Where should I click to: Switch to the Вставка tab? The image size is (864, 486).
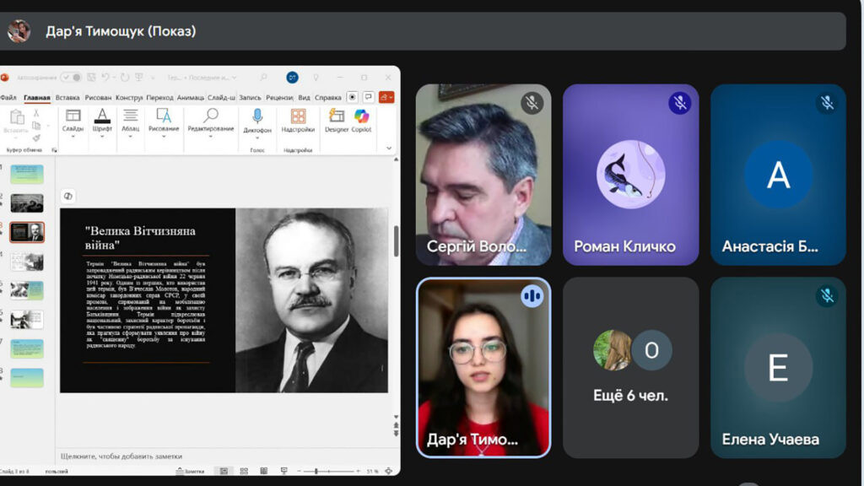point(67,98)
